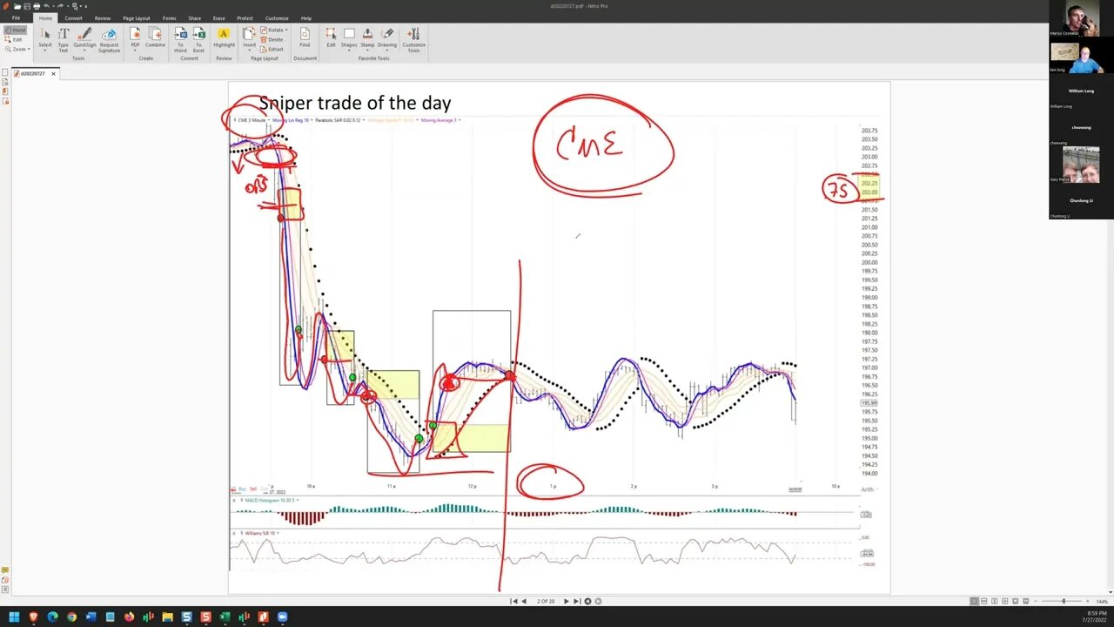
Task: Expand the Insert dropdown arrow
Action: click(250, 50)
